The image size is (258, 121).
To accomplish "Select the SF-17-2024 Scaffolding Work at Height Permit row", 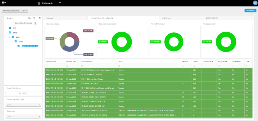I will point(149,88).
